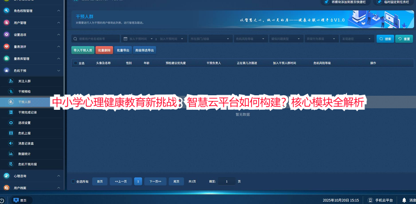Click the 批量导出 button
Image resolution: width=416 pixels, height=204 pixels.
[123, 50]
